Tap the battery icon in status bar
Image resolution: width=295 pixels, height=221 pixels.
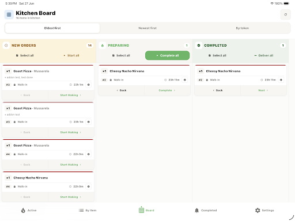(286, 3)
